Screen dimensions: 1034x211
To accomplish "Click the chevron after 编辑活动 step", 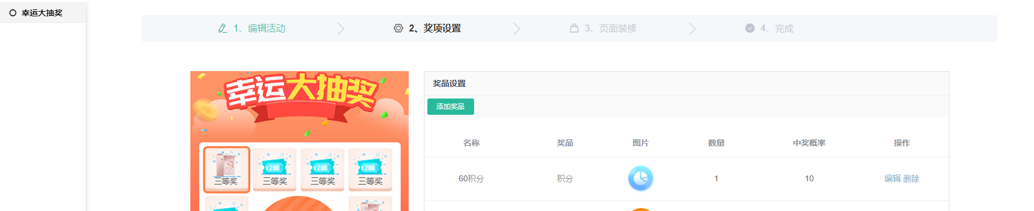I will click(341, 29).
